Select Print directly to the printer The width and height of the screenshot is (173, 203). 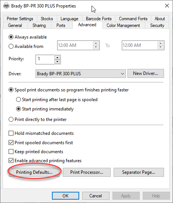[x=11, y=119]
